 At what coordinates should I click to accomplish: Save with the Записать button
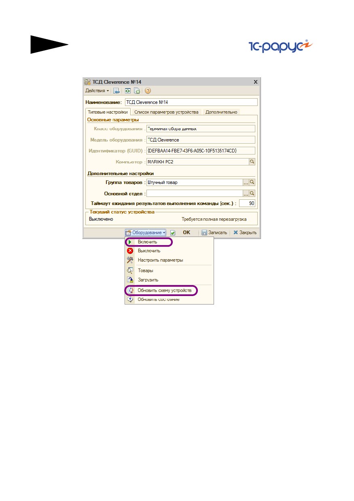pyautogui.click(x=214, y=233)
